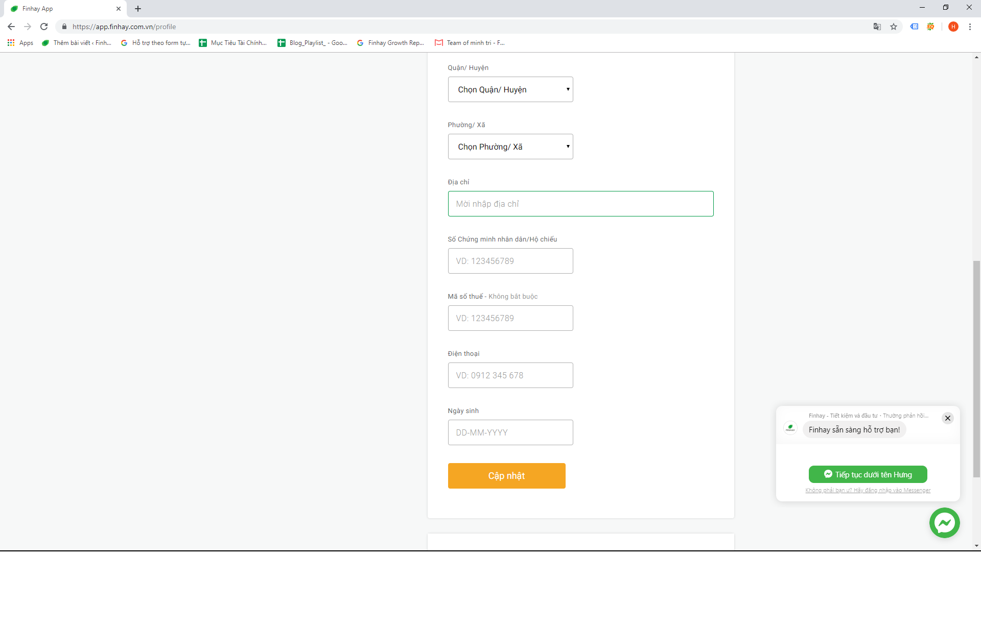Open 'Team of minh tri' bookmark
The width and height of the screenshot is (981, 629).
pos(470,43)
